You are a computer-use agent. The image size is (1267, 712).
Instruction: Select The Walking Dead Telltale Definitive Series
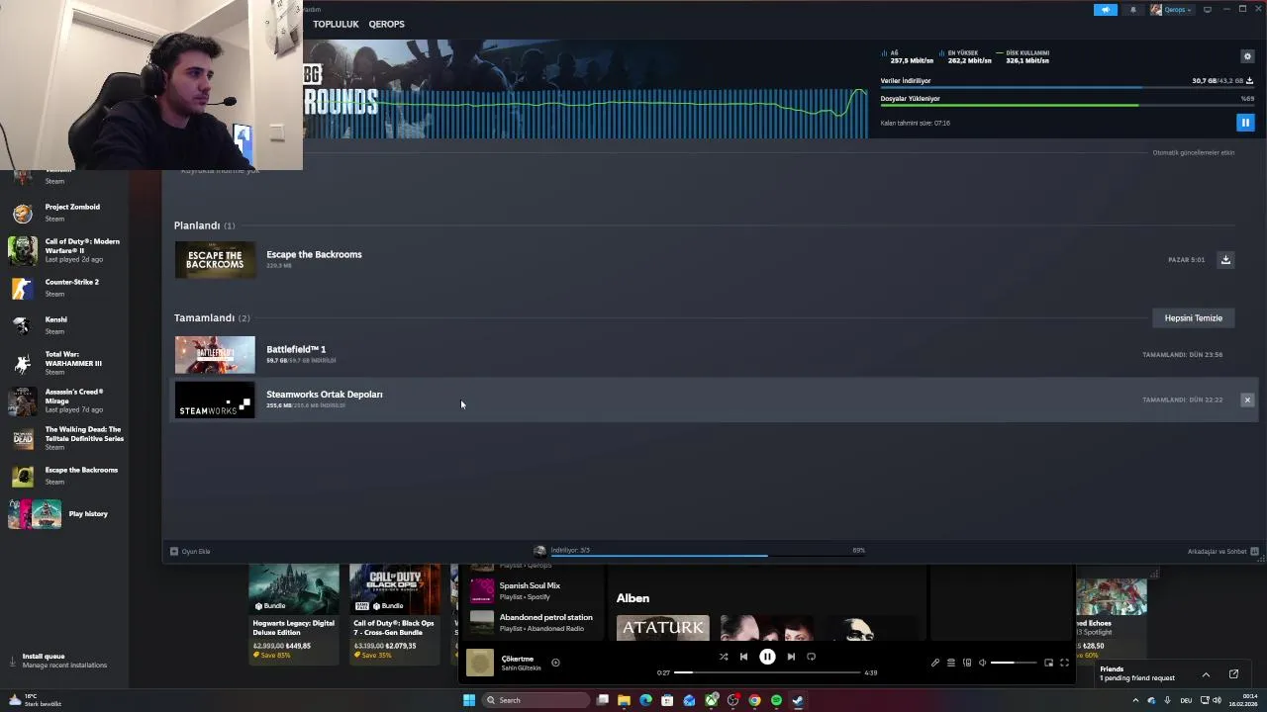pos(64,438)
